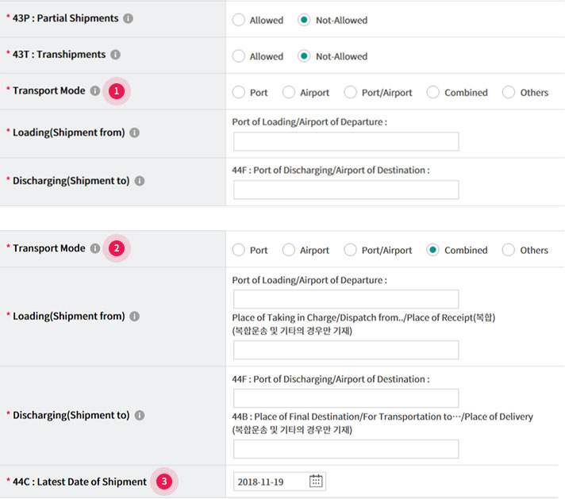Click the 44B Place of Final Destination field
This screenshot has width=565, height=499.
pos(346,449)
